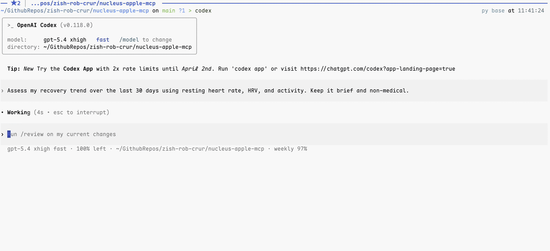Click the '?1' untracked files indicator
Screen dimensions: 550x251
point(182,11)
